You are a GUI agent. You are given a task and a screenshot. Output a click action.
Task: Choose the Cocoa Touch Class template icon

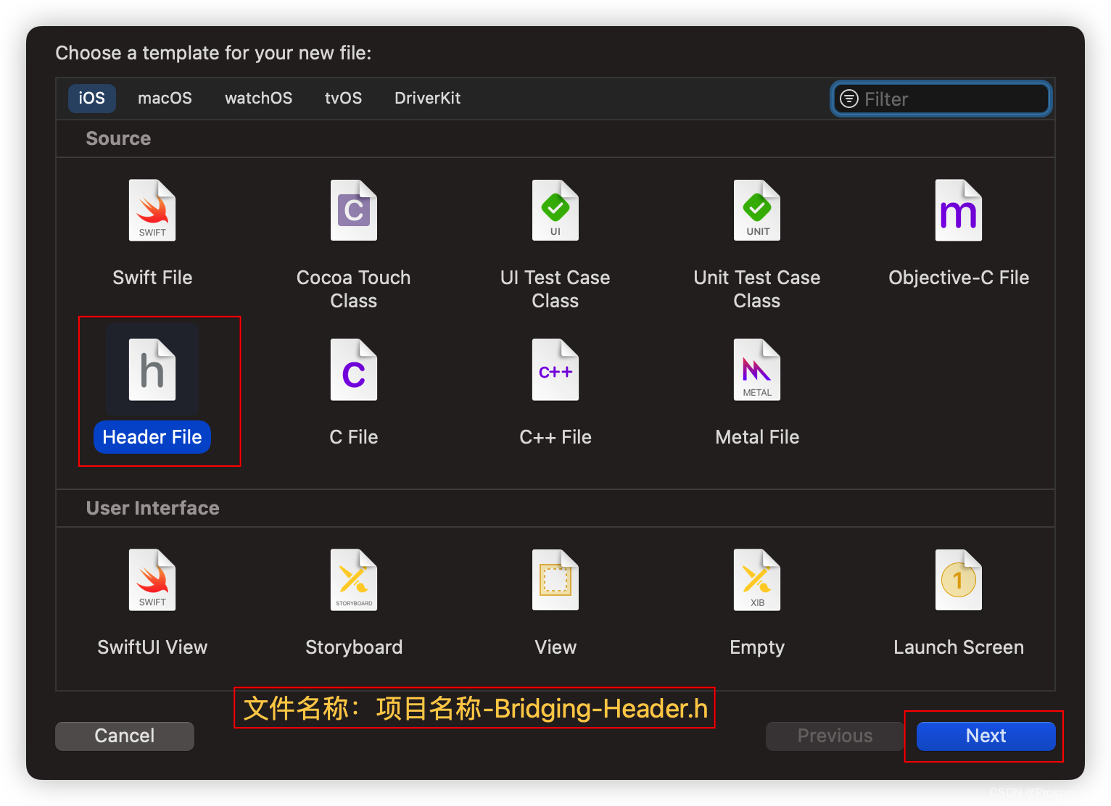coord(354,210)
